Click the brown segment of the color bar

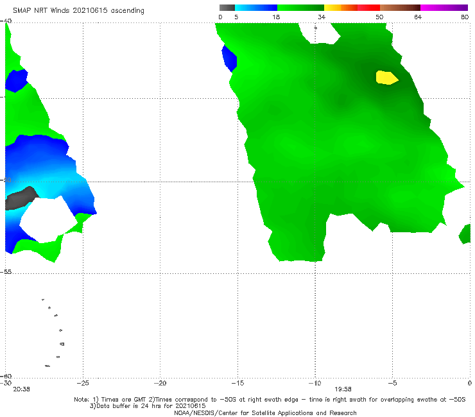pyautogui.click(x=400, y=8)
